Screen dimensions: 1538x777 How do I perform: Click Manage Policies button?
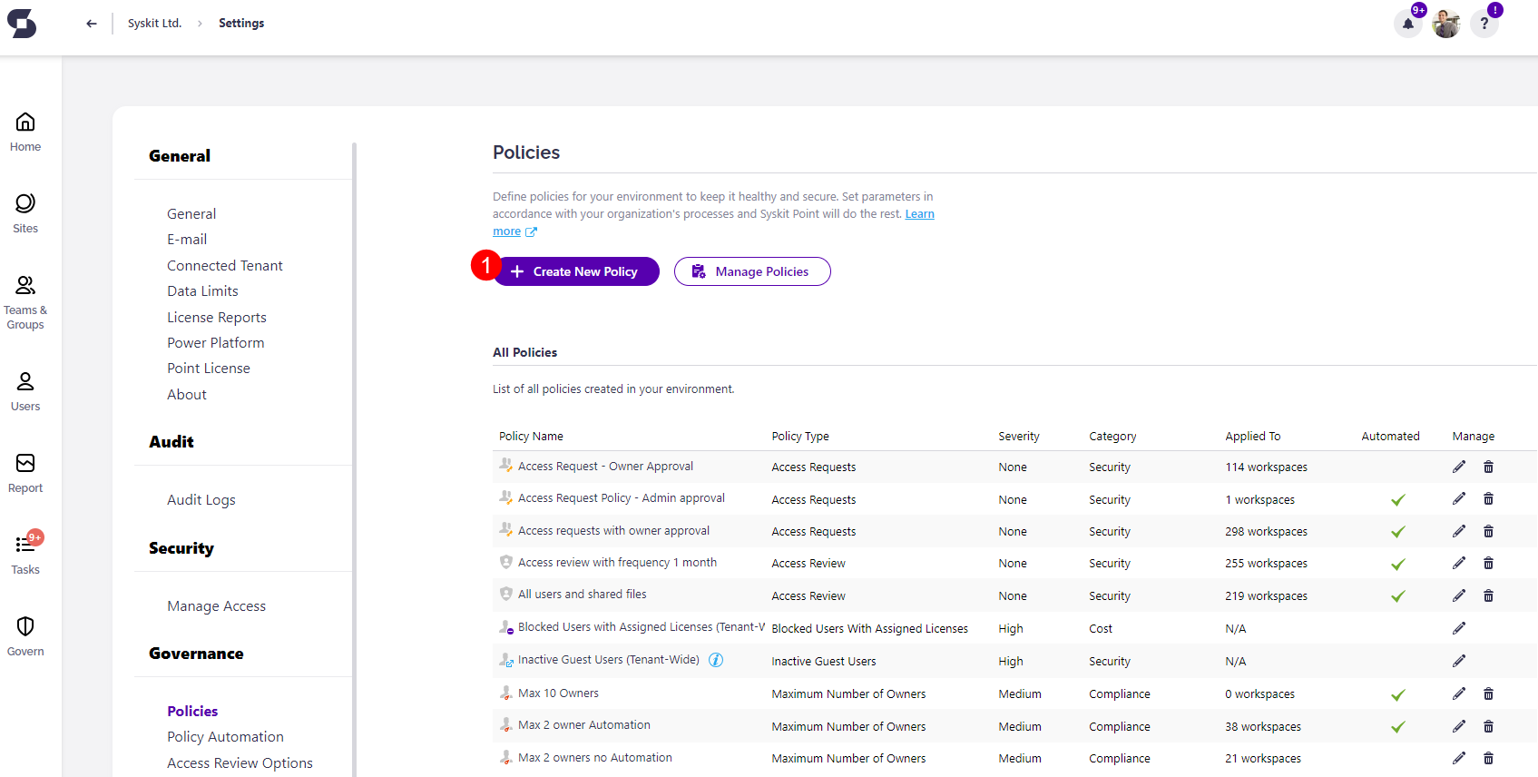click(751, 271)
